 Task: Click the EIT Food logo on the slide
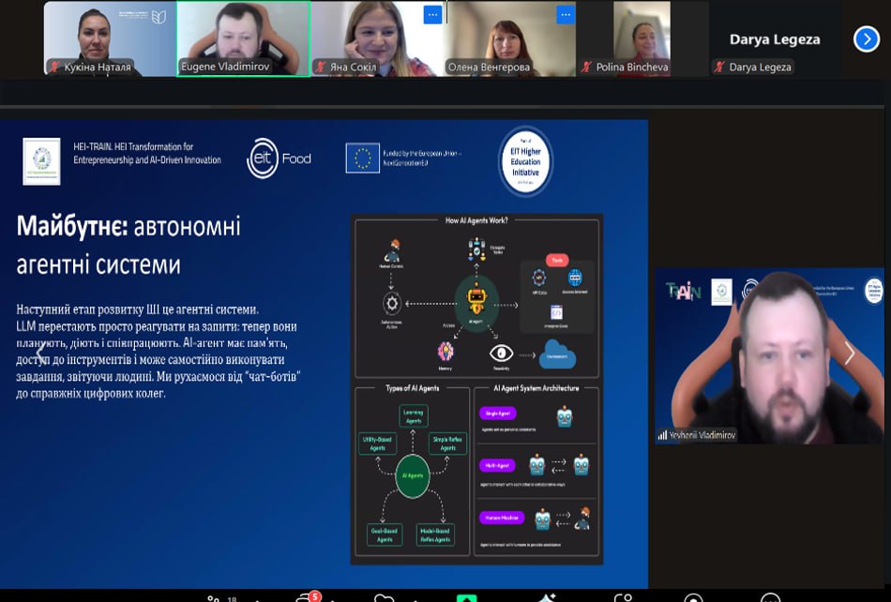coord(279,158)
